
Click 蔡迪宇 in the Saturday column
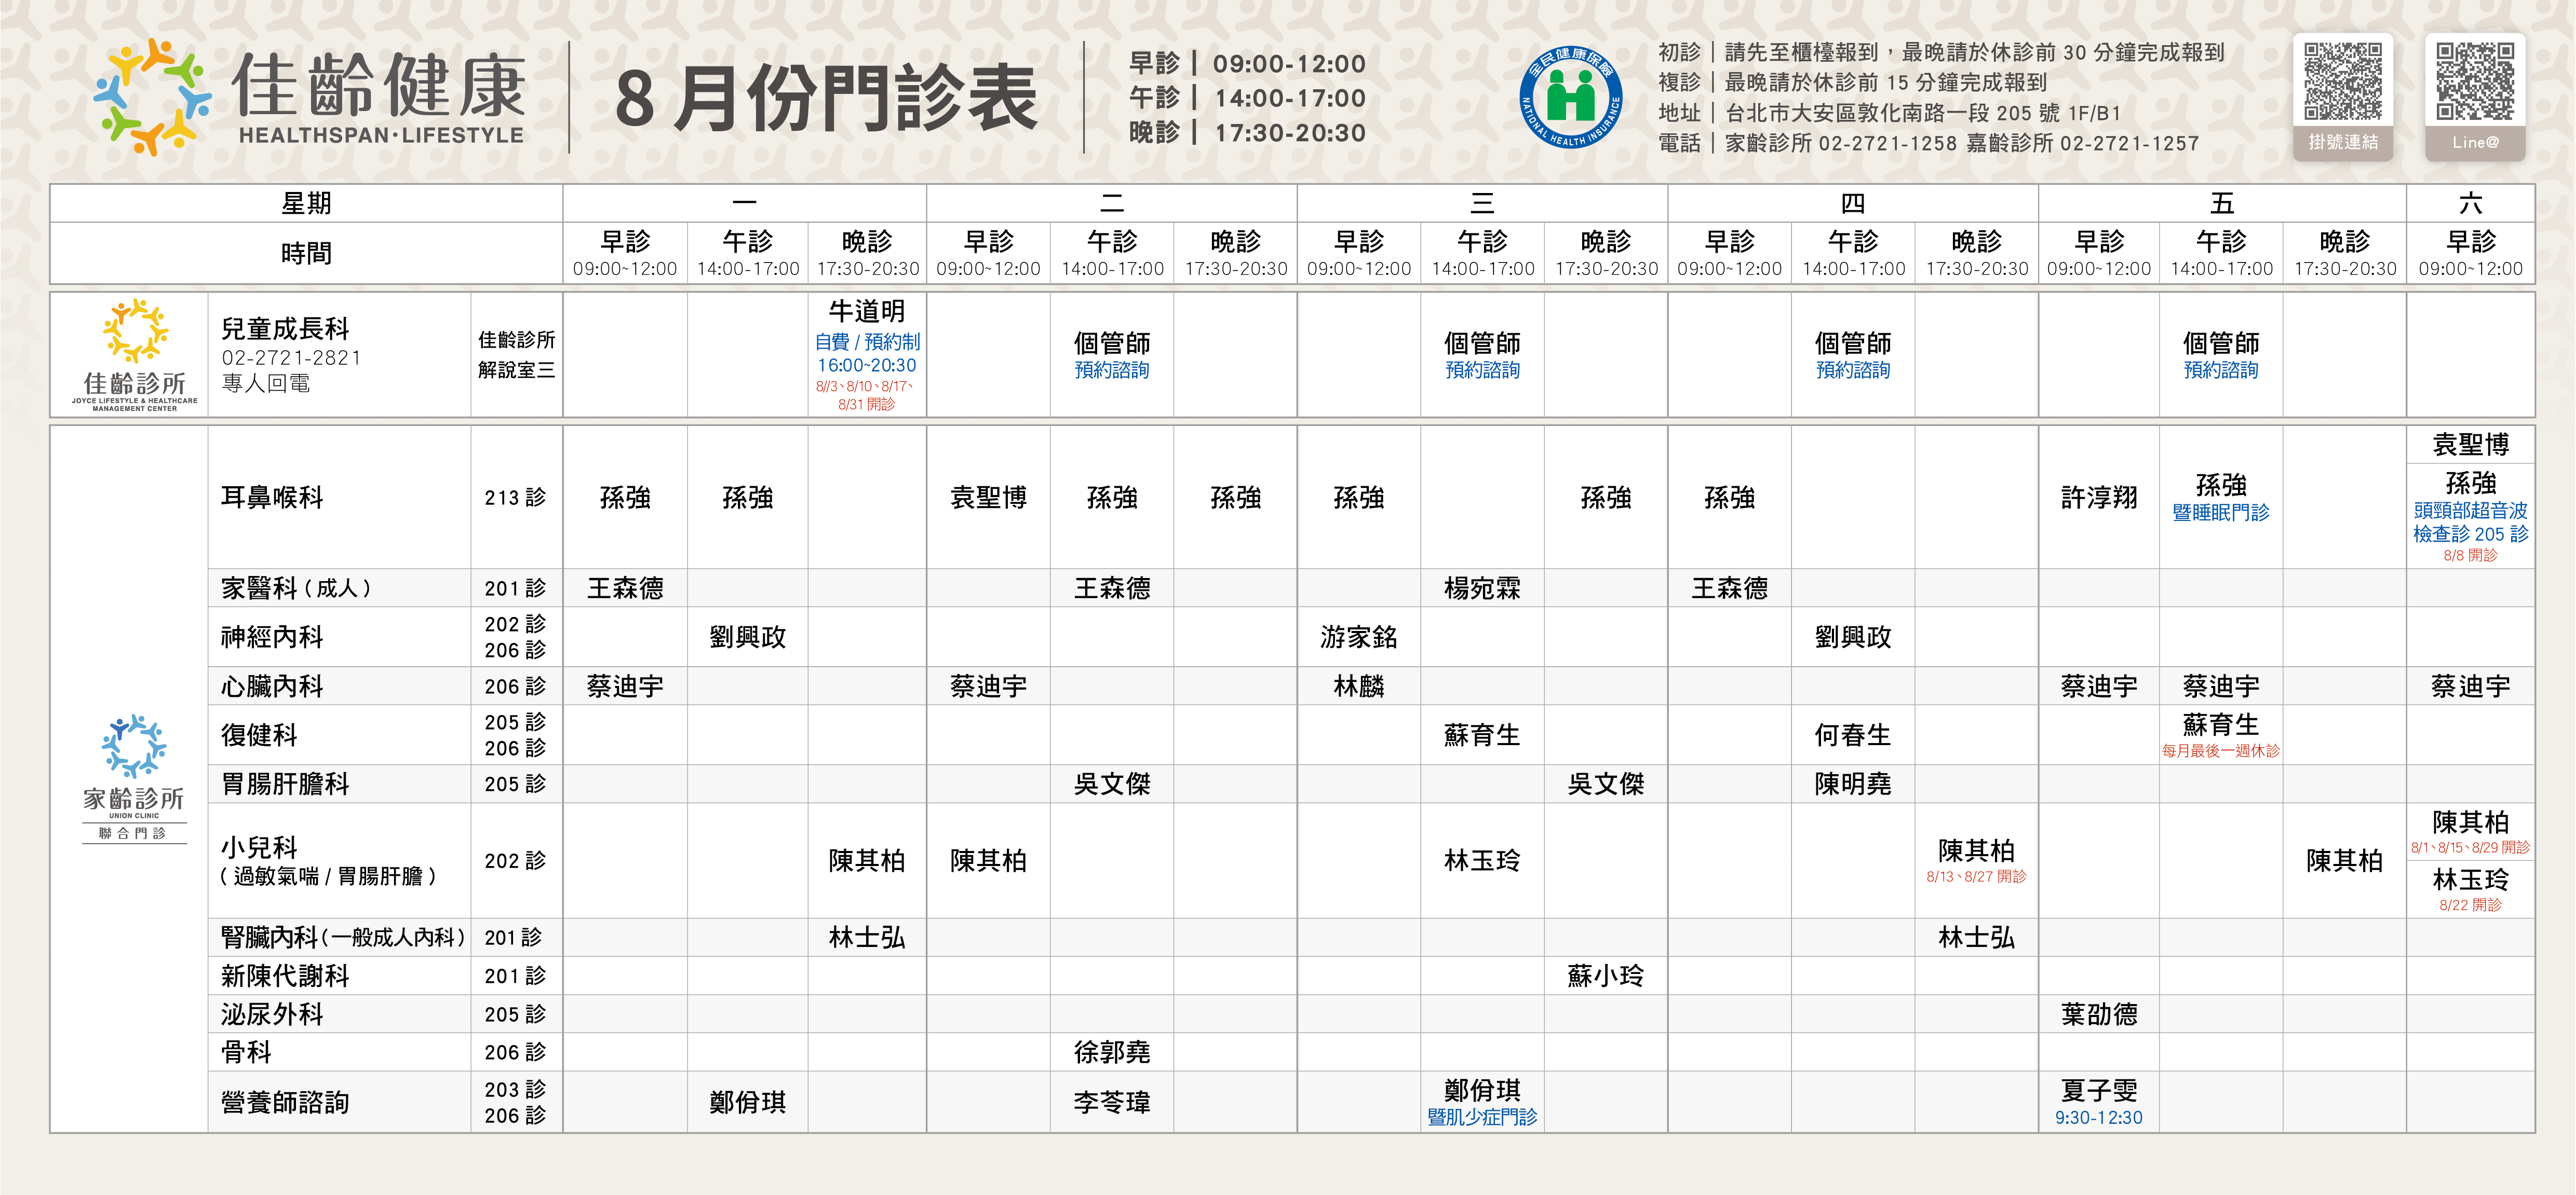(x=2471, y=686)
